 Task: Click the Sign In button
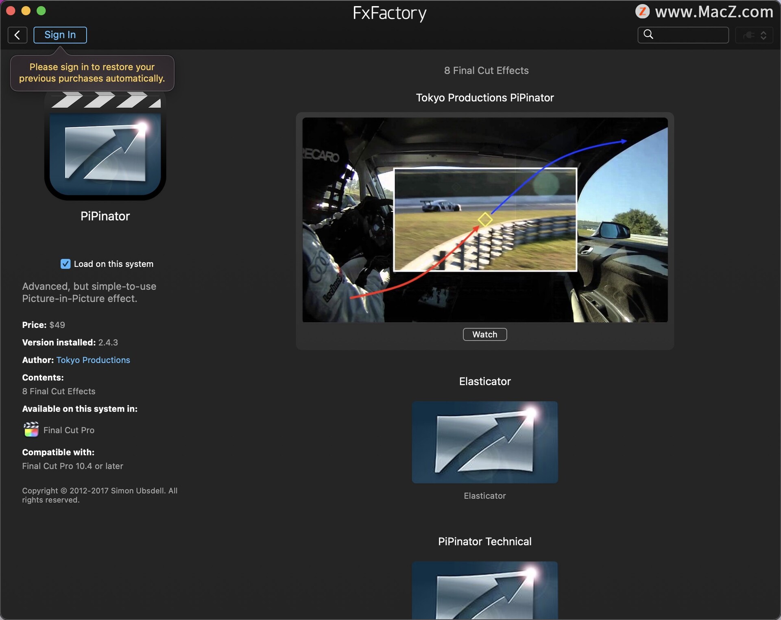[60, 35]
